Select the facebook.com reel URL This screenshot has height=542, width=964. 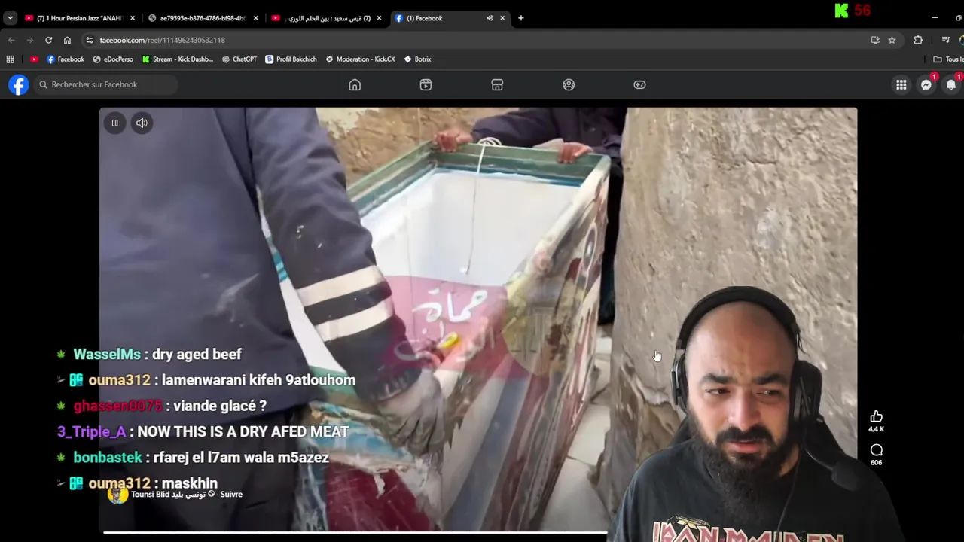pos(162,40)
